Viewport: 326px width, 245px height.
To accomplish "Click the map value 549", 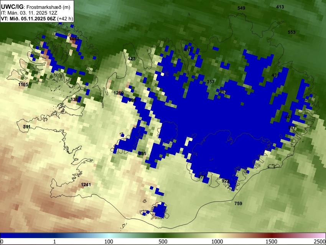I will [241, 8].
